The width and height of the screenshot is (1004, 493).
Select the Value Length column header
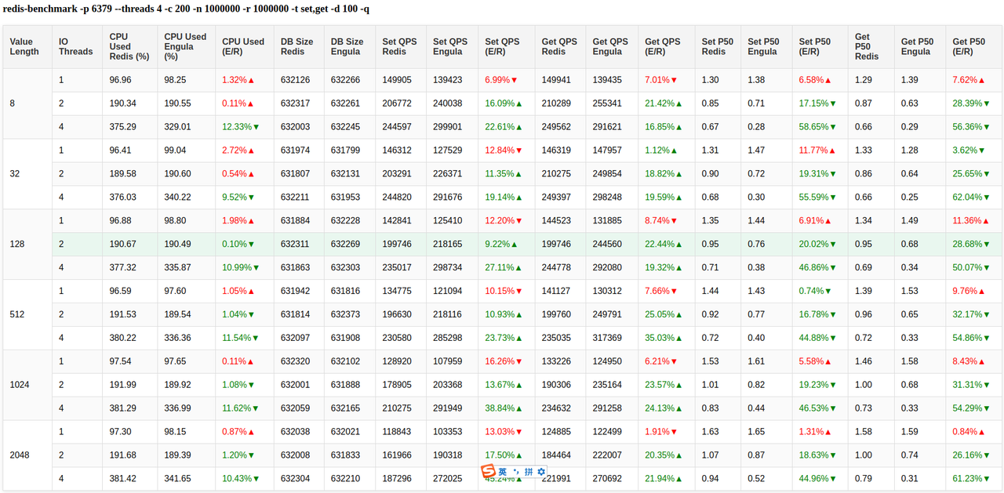click(24, 47)
